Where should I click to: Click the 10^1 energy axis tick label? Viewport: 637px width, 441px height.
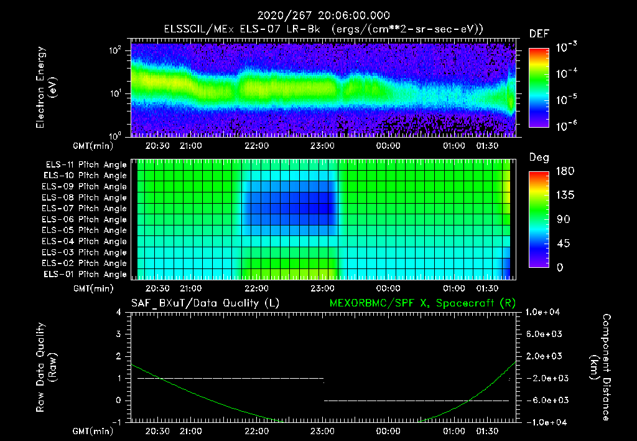point(115,93)
